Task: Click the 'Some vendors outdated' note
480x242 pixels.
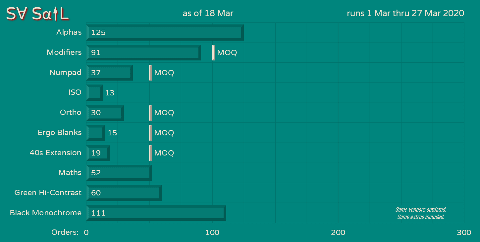Action: pyautogui.click(x=420, y=210)
